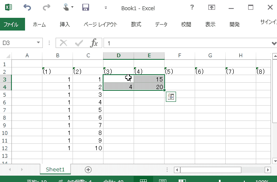277x182 pixels.
Task: Expand the formula bar
Action: 274,43
